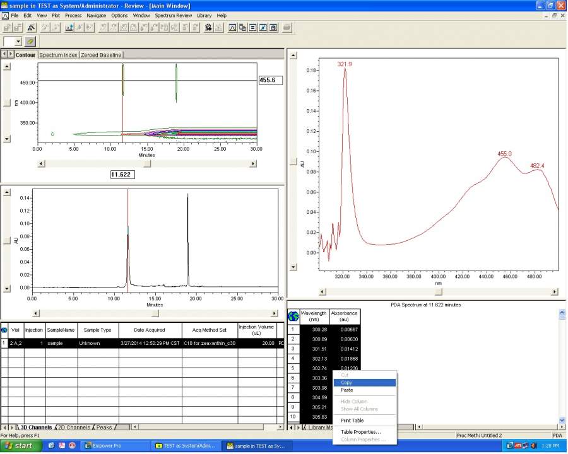Click the green eraser icon beside combo box

click(x=30, y=42)
